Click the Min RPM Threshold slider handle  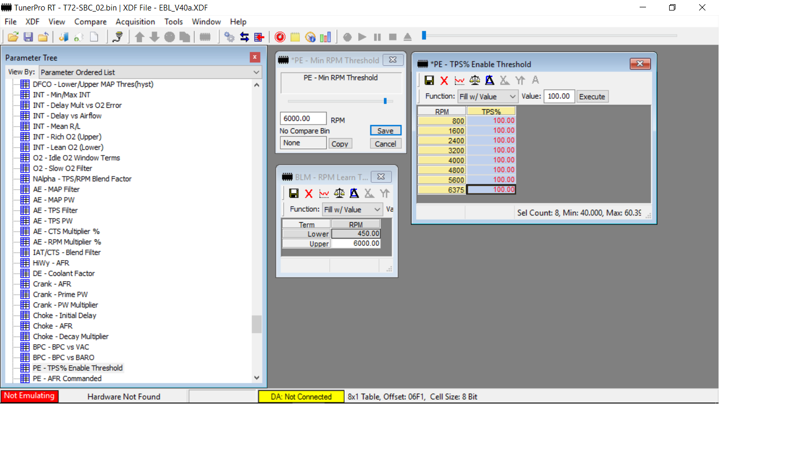385,101
